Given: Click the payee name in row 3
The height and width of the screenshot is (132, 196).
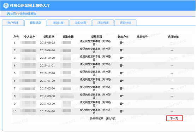Looking at the screenshot, I should click(121, 58).
